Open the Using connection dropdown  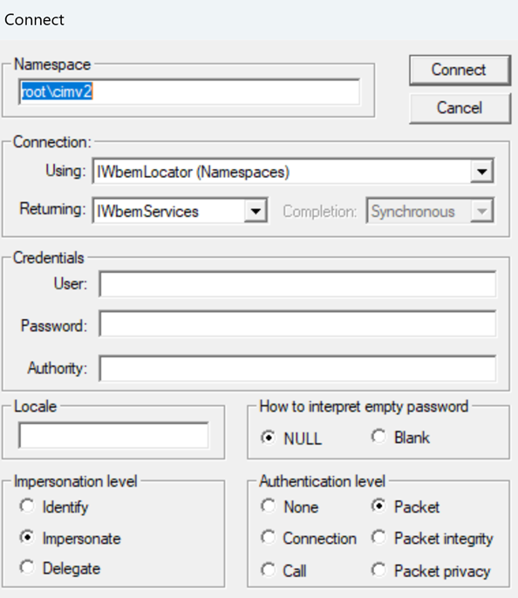[x=293, y=172]
